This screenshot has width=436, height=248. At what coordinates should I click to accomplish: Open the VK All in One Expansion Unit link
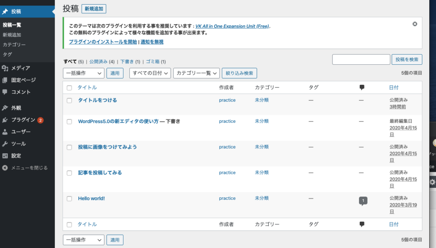pyautogui.click(x=232, y=26)
